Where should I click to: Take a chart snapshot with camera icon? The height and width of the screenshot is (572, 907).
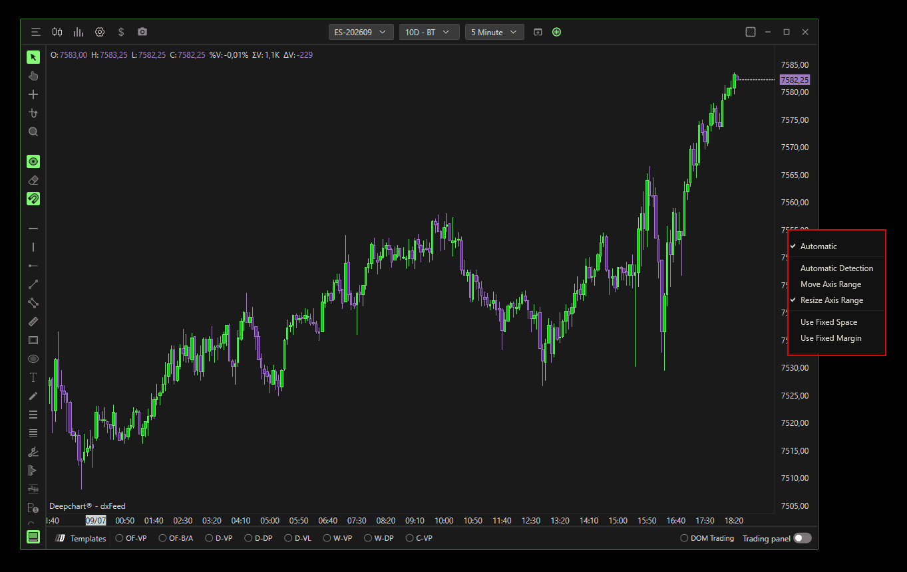(142, 32)
